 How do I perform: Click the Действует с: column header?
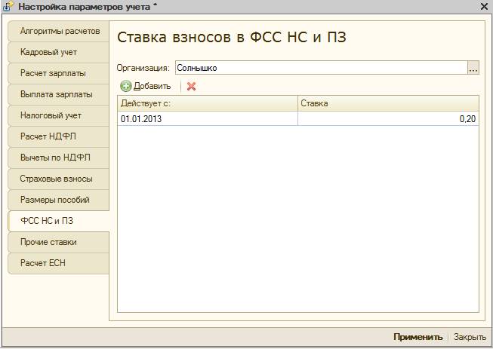point(208,103)
